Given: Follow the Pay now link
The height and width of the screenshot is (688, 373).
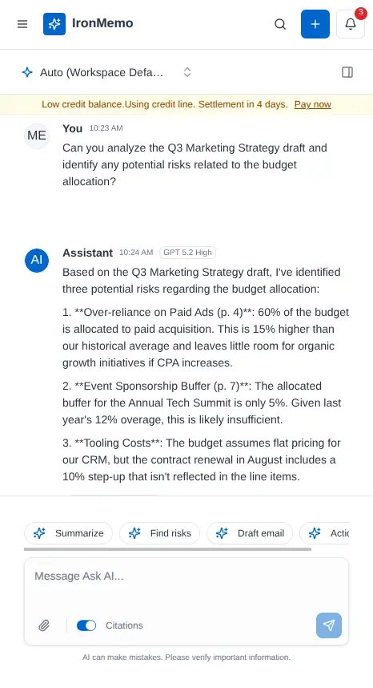Looking at the screenshot, I should point(313,104).
